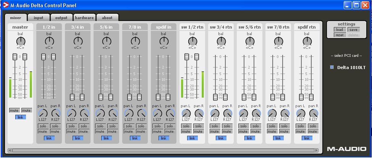The height and width of the screenshot is (159, 372).
Task: Click the master left fader handle
Action: [x=15, y=57]
